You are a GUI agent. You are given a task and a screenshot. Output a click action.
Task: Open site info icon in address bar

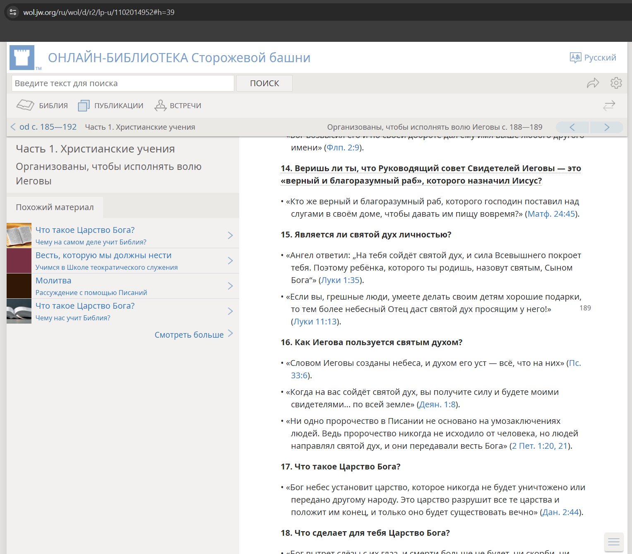coord(13,12)
